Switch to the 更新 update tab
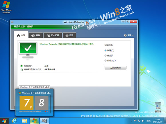The image size is (166, 124). click(x=36, y=35)
